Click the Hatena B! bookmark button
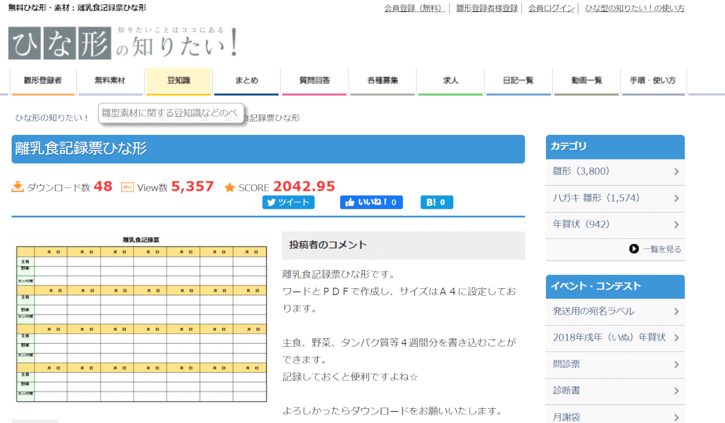Viewport: 725px width, 423px height. [x=436, y=202]
